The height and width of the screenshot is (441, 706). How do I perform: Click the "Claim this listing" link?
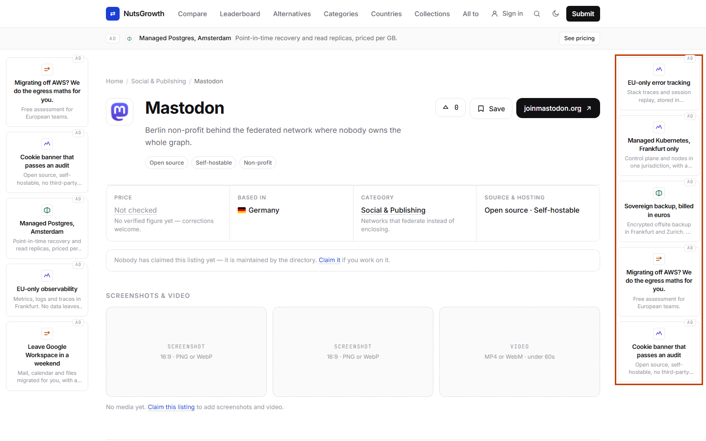pyautogui.click(x=171, y=407)
